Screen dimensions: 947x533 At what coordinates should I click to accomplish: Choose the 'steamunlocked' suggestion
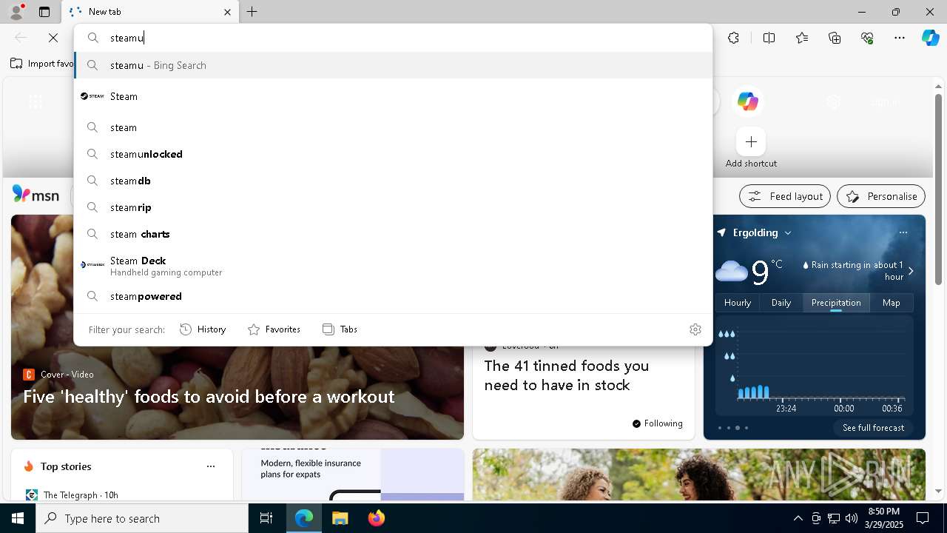click(393, 154)
